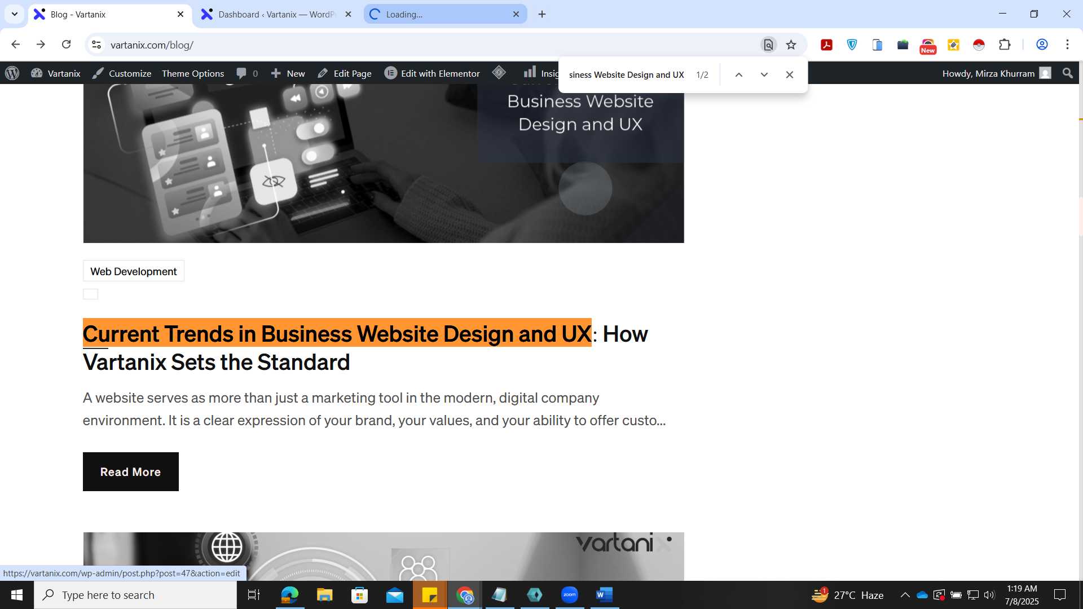This screenshot has width=1083, height=609.
Task: Click Customize in the admin bar
Action: 122,73
